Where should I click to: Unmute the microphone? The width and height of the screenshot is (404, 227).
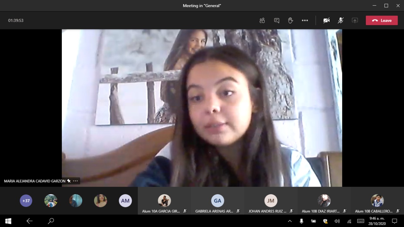(341, 21)
